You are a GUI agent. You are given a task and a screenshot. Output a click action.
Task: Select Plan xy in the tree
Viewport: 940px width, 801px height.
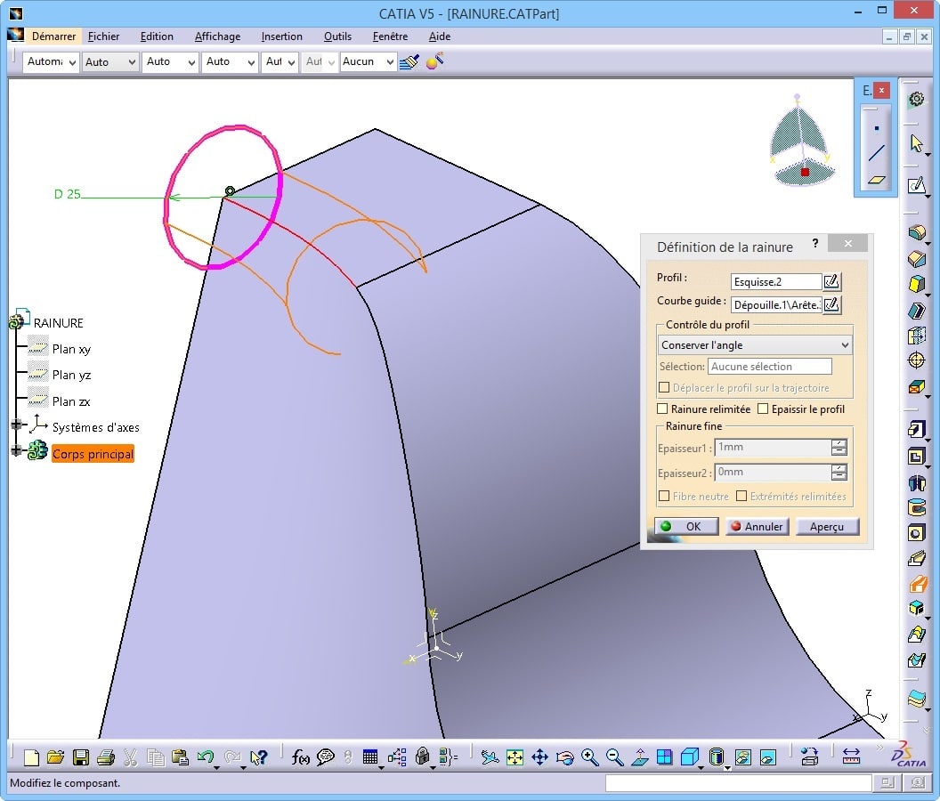point(71,349)
